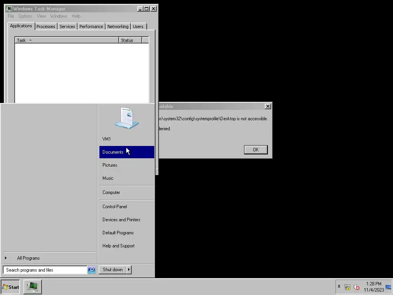Image resolution: width=393 pixels, height=295 pixels.
Task: Click the Show desktop tray icon
Action: pyautogui.click(x=388, y=287)
